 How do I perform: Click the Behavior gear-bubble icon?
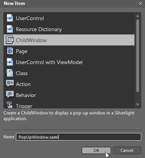pyautogui.click(x=10, y=94)
